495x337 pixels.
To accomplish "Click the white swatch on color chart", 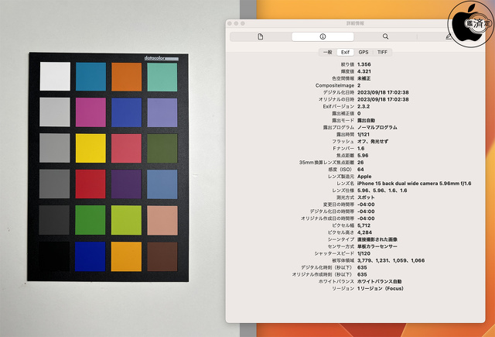I will click(54, 77).
